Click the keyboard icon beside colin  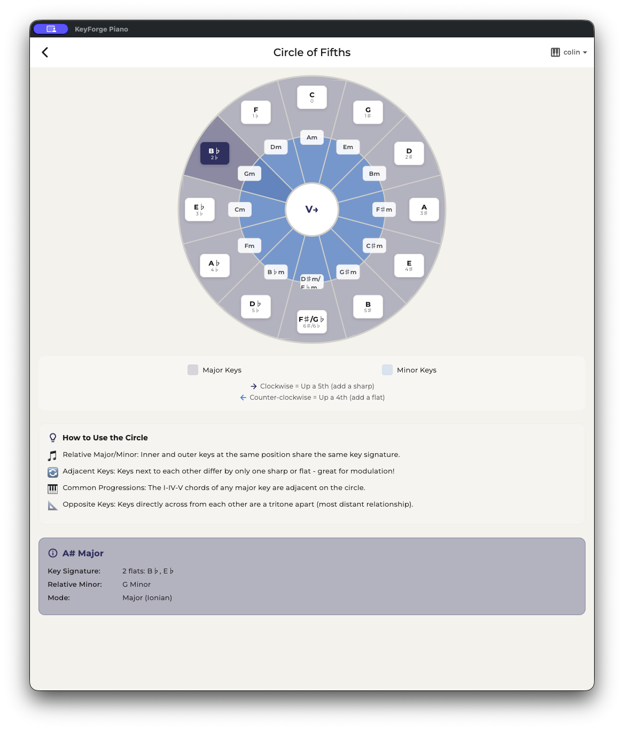(556, 52)
